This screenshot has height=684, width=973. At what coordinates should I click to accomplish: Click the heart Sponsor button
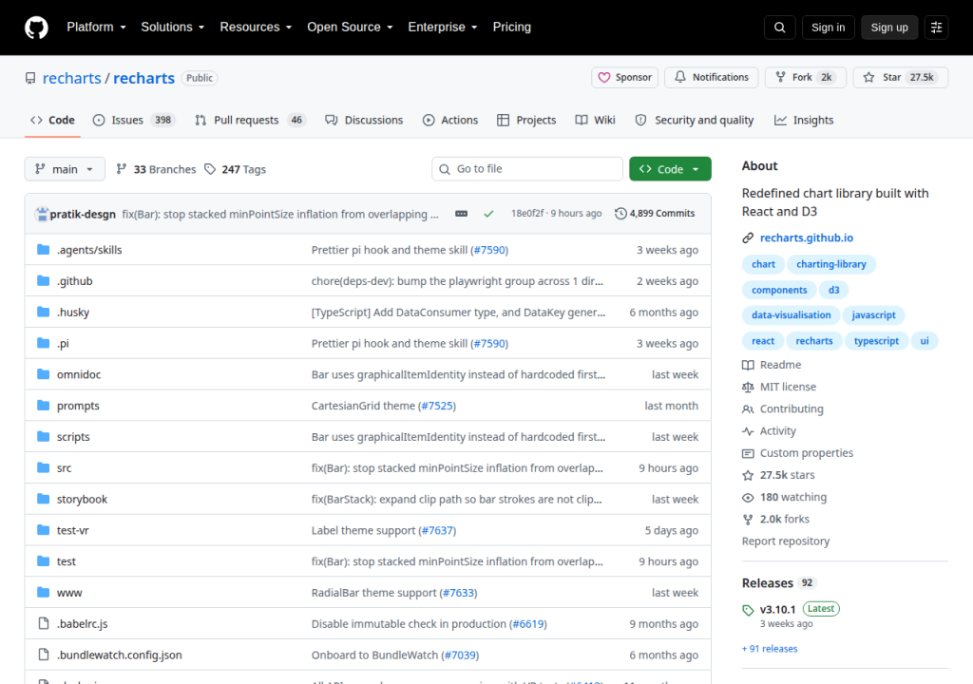point(624,77)
